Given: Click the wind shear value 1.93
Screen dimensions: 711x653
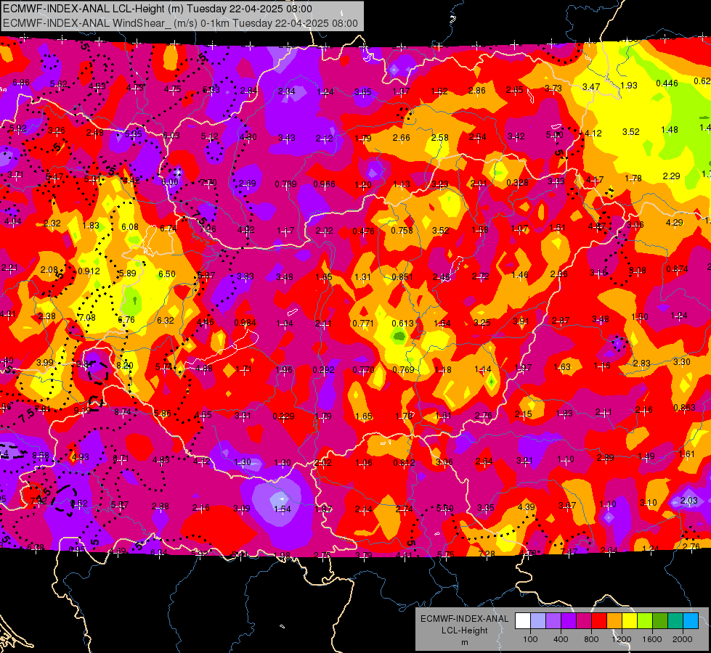Looking at the screenshot, I should click(x=629, y=85).
